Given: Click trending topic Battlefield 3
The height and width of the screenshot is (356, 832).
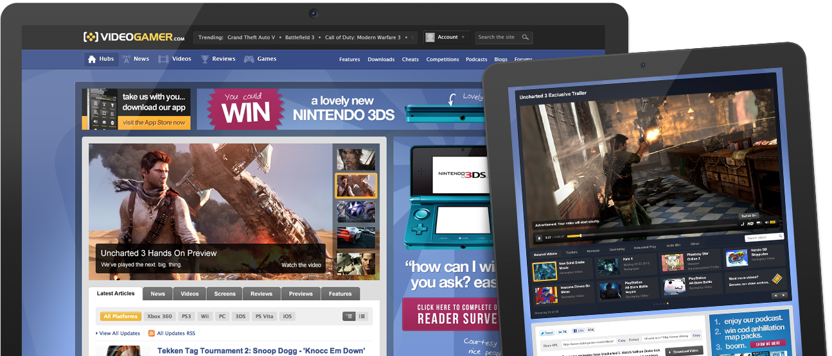Looking at the screenshot, I should click(x=300, y=37).
